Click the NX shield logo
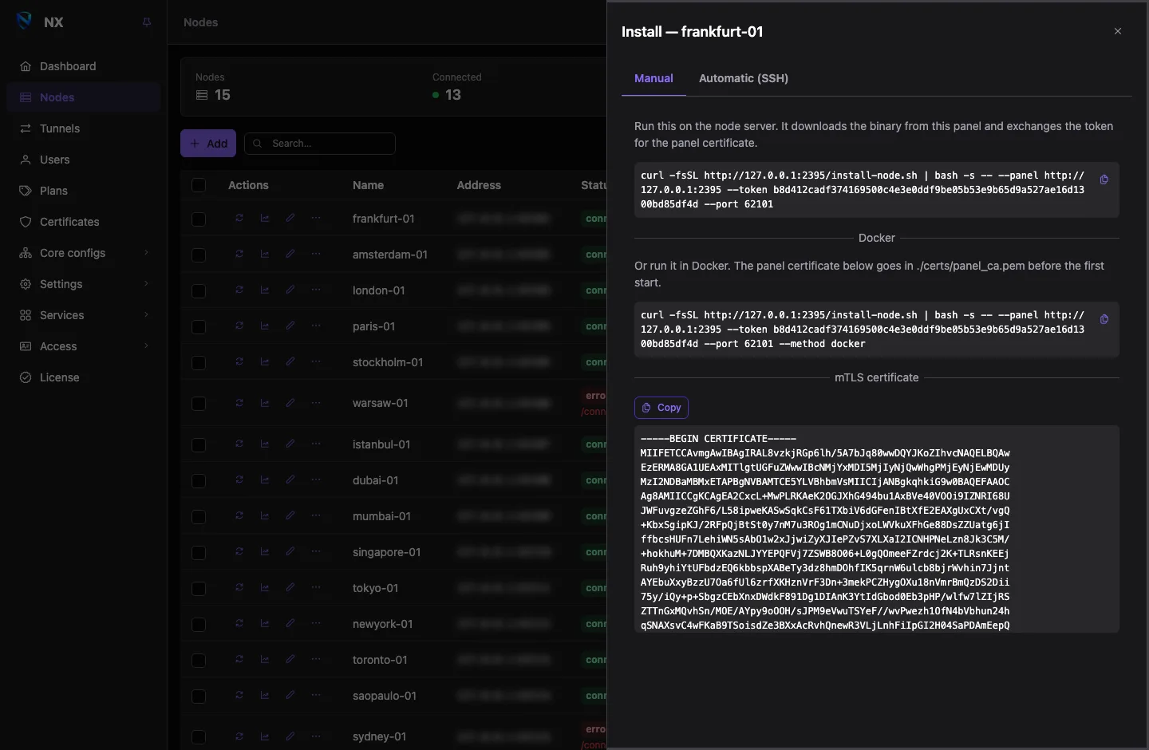1149x750 pixels. pyautogui.click(x=24, y=22)
